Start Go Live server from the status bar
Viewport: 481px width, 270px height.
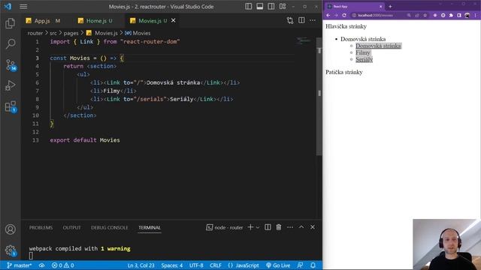[278, 265]
